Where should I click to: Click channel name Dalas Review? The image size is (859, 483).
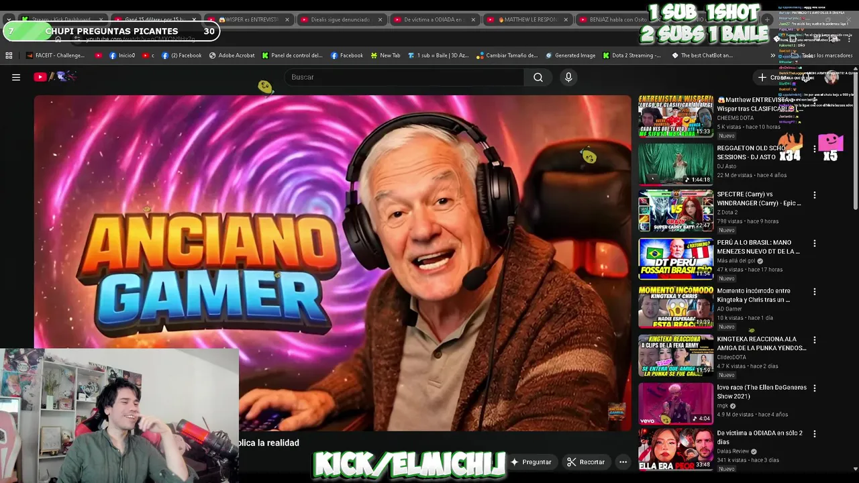(x=734, y=451)
